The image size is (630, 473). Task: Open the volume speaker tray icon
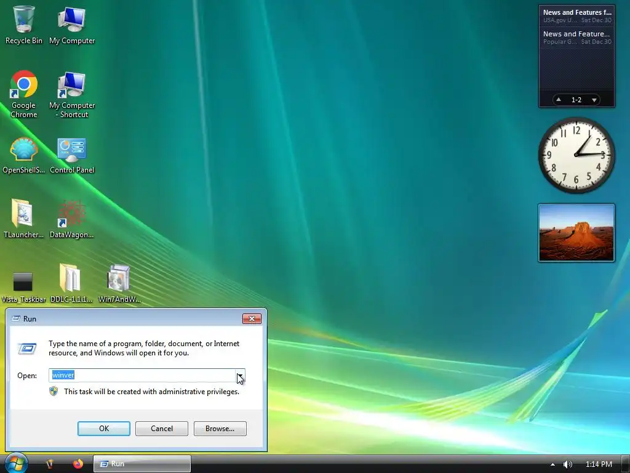pos(567,464)
